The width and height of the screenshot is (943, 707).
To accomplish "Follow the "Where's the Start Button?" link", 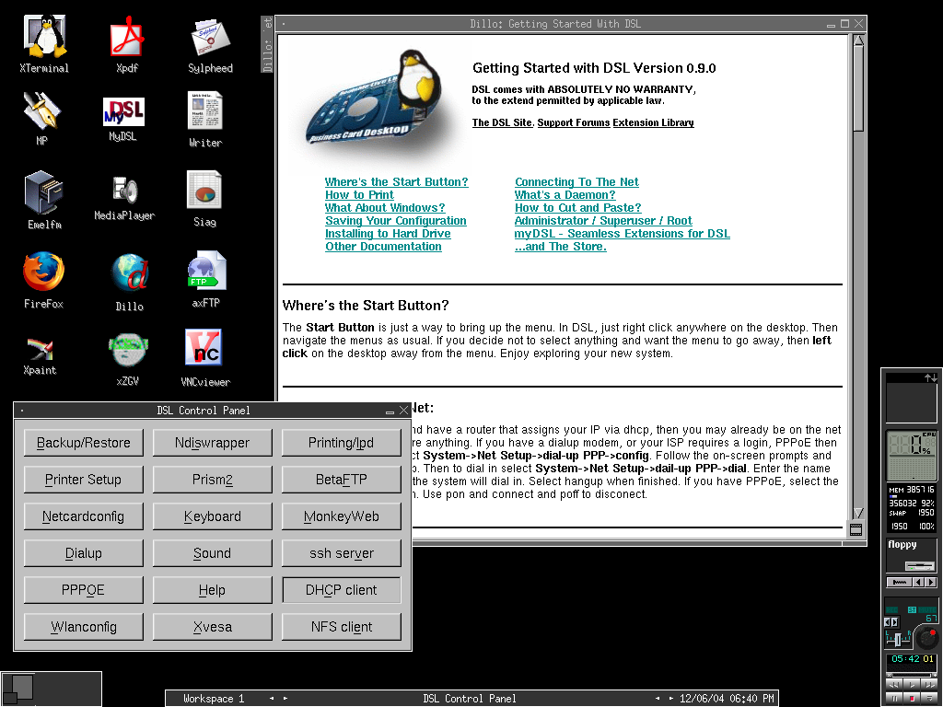I will click(x=396, y=181).
